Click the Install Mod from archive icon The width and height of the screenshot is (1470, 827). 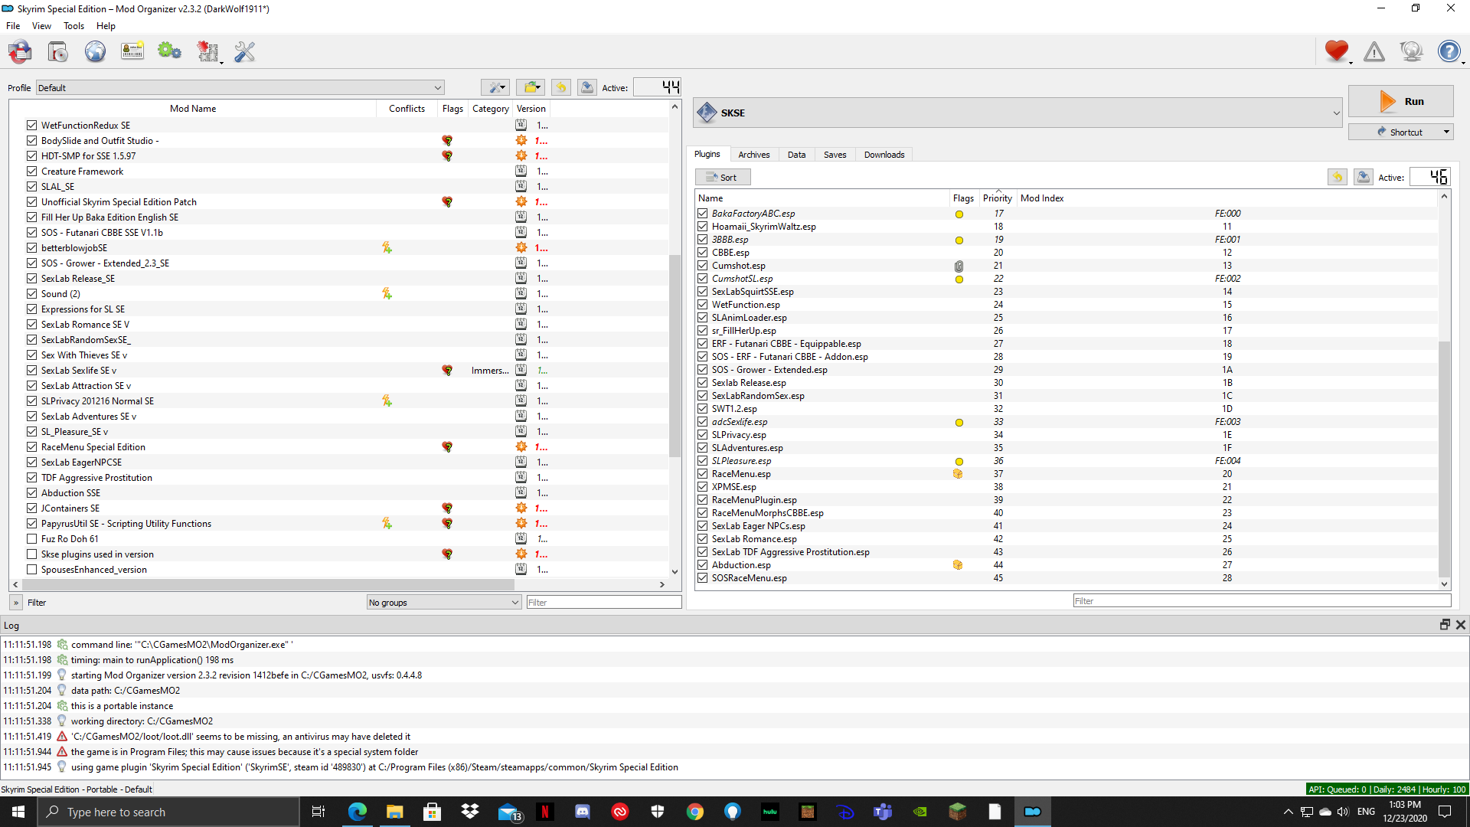tap(57, 52)
